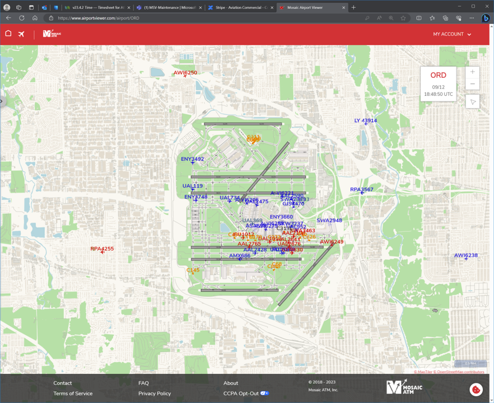Click the CCPA Opt-Out link
494x403 pixels.
(241, 393)
